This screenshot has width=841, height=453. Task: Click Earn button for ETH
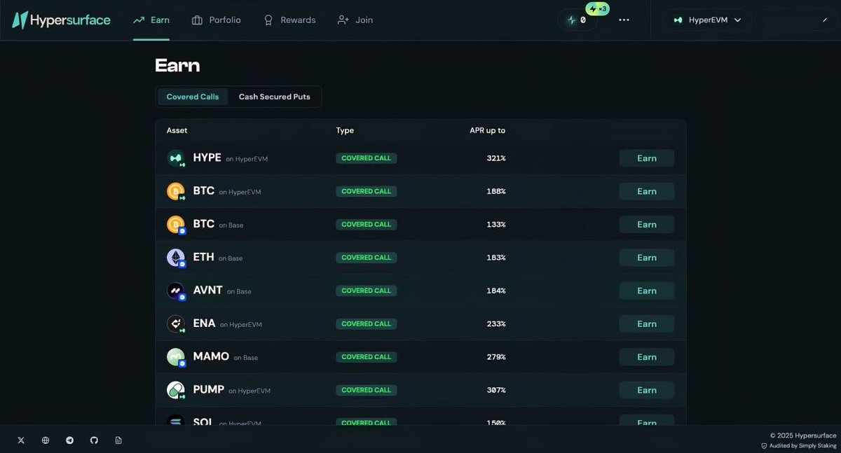click(646, 258)
